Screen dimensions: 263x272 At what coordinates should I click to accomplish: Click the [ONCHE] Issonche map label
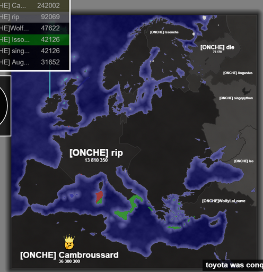[x=164, y=32]
